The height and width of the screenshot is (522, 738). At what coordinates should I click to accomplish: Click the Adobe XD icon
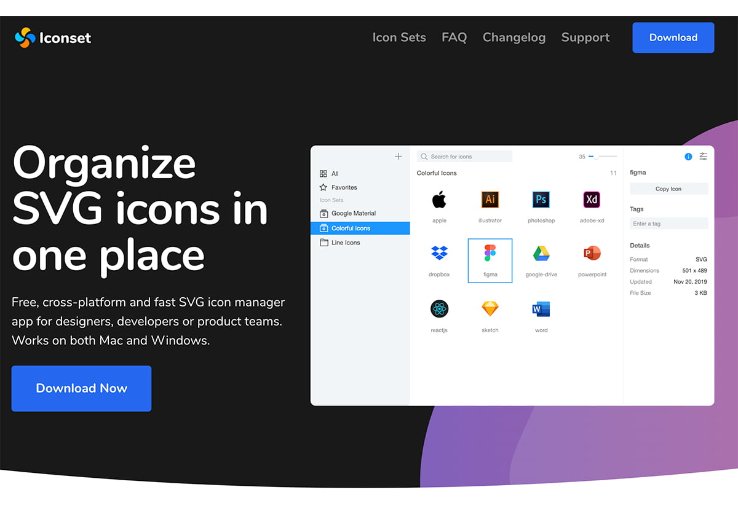(x=591, y=200)
